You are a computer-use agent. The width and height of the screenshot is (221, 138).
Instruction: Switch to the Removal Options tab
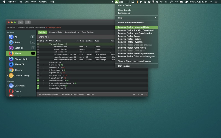(x=72, y=32)
